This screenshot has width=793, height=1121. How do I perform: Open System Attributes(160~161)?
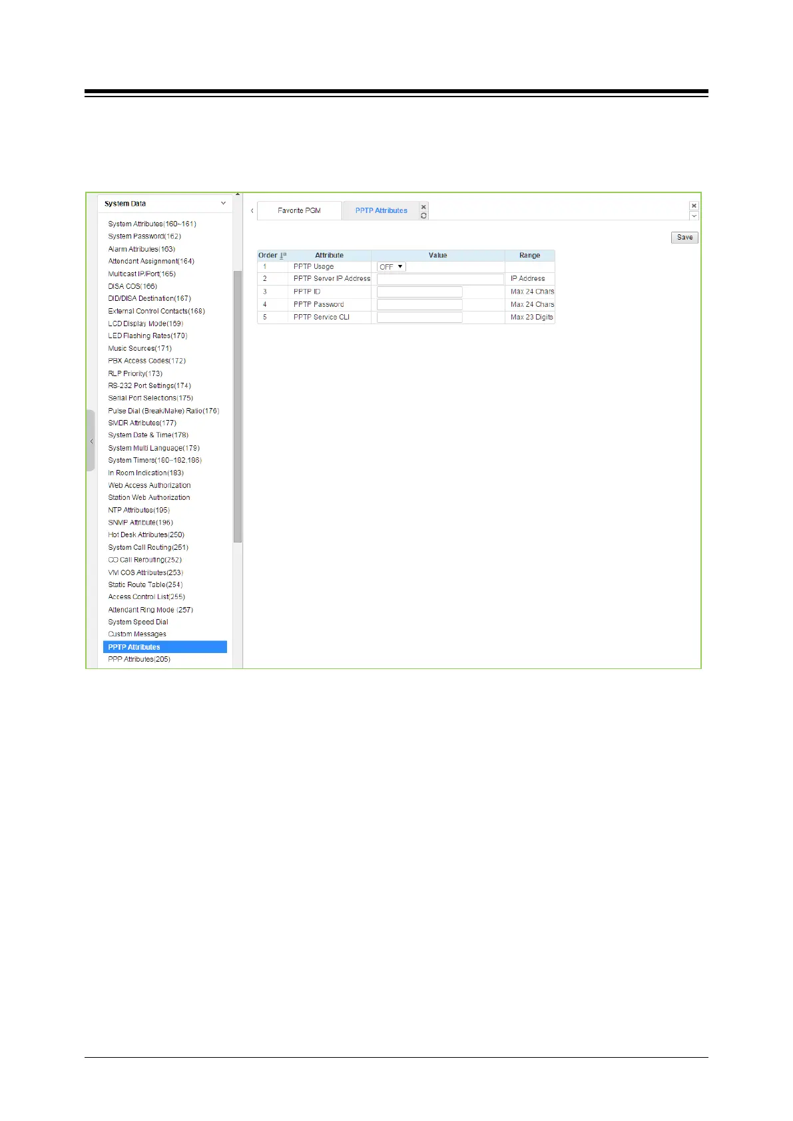pyautogui.click(x=152, y=224)
